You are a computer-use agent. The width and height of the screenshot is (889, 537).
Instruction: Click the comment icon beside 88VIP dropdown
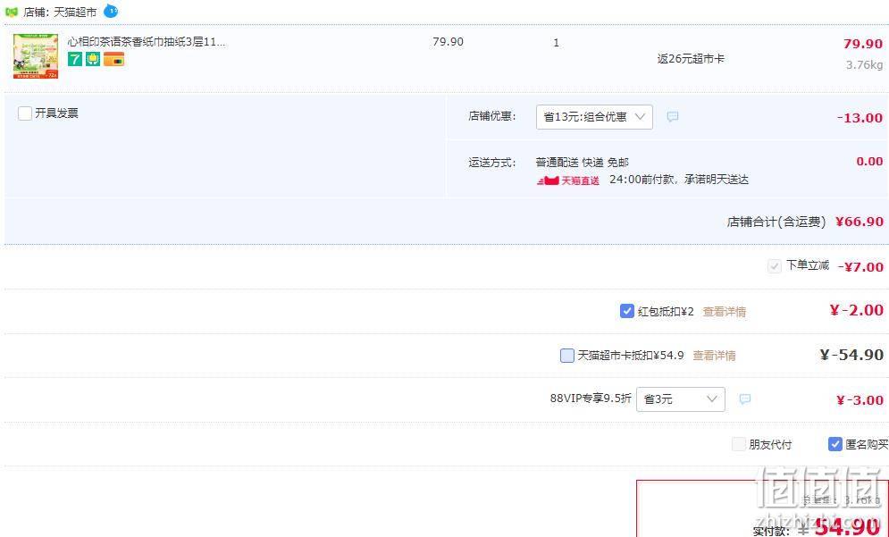745,399
